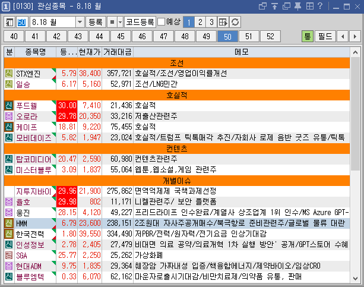Toggle the left panel icon in the toolbar
The height and width of the screenshot is (287, 364).
(10, 22)
